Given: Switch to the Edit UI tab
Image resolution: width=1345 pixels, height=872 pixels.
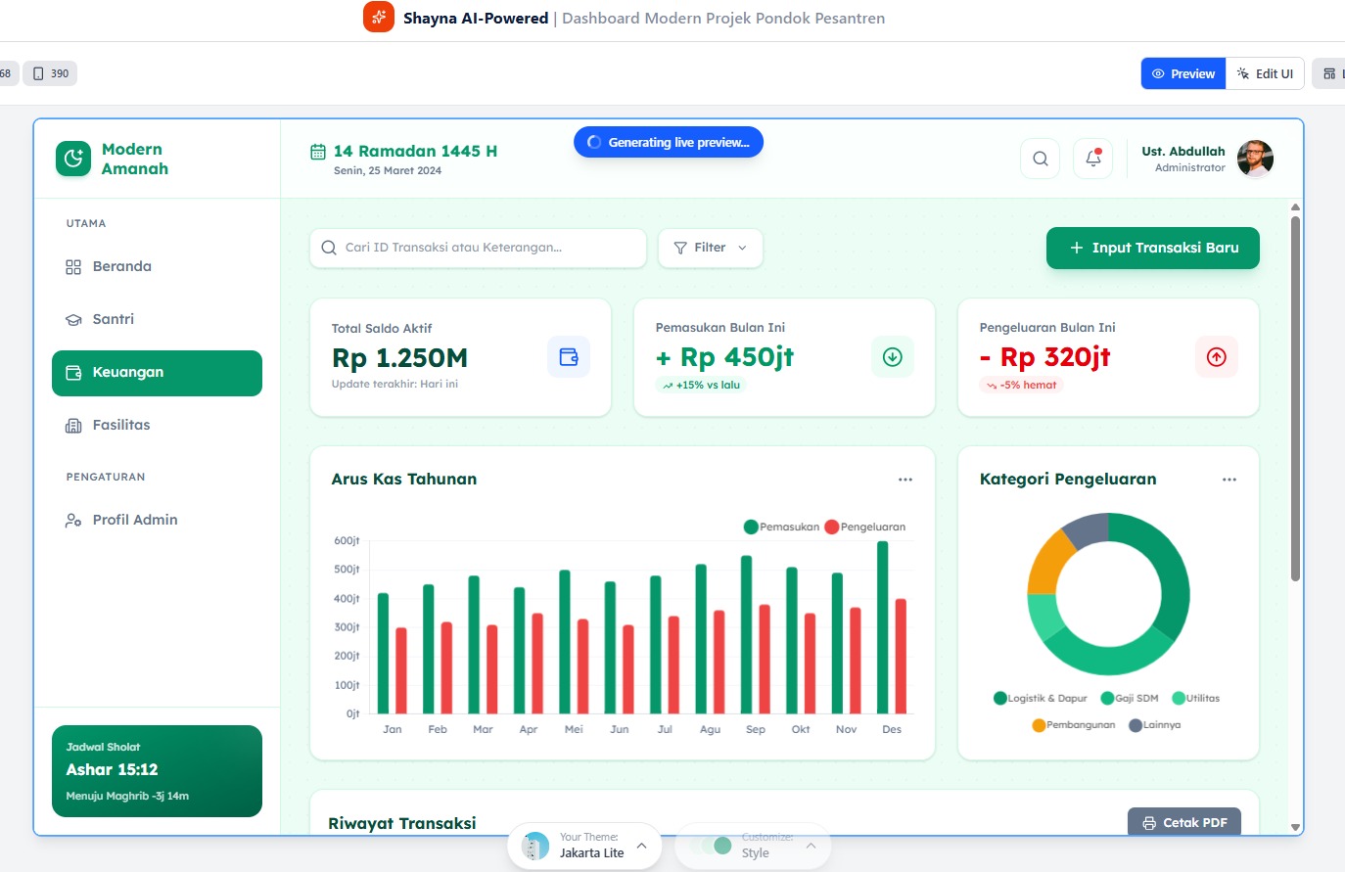Looking at the screenshot, I should pyautogui.click(x=1265, y=72).
